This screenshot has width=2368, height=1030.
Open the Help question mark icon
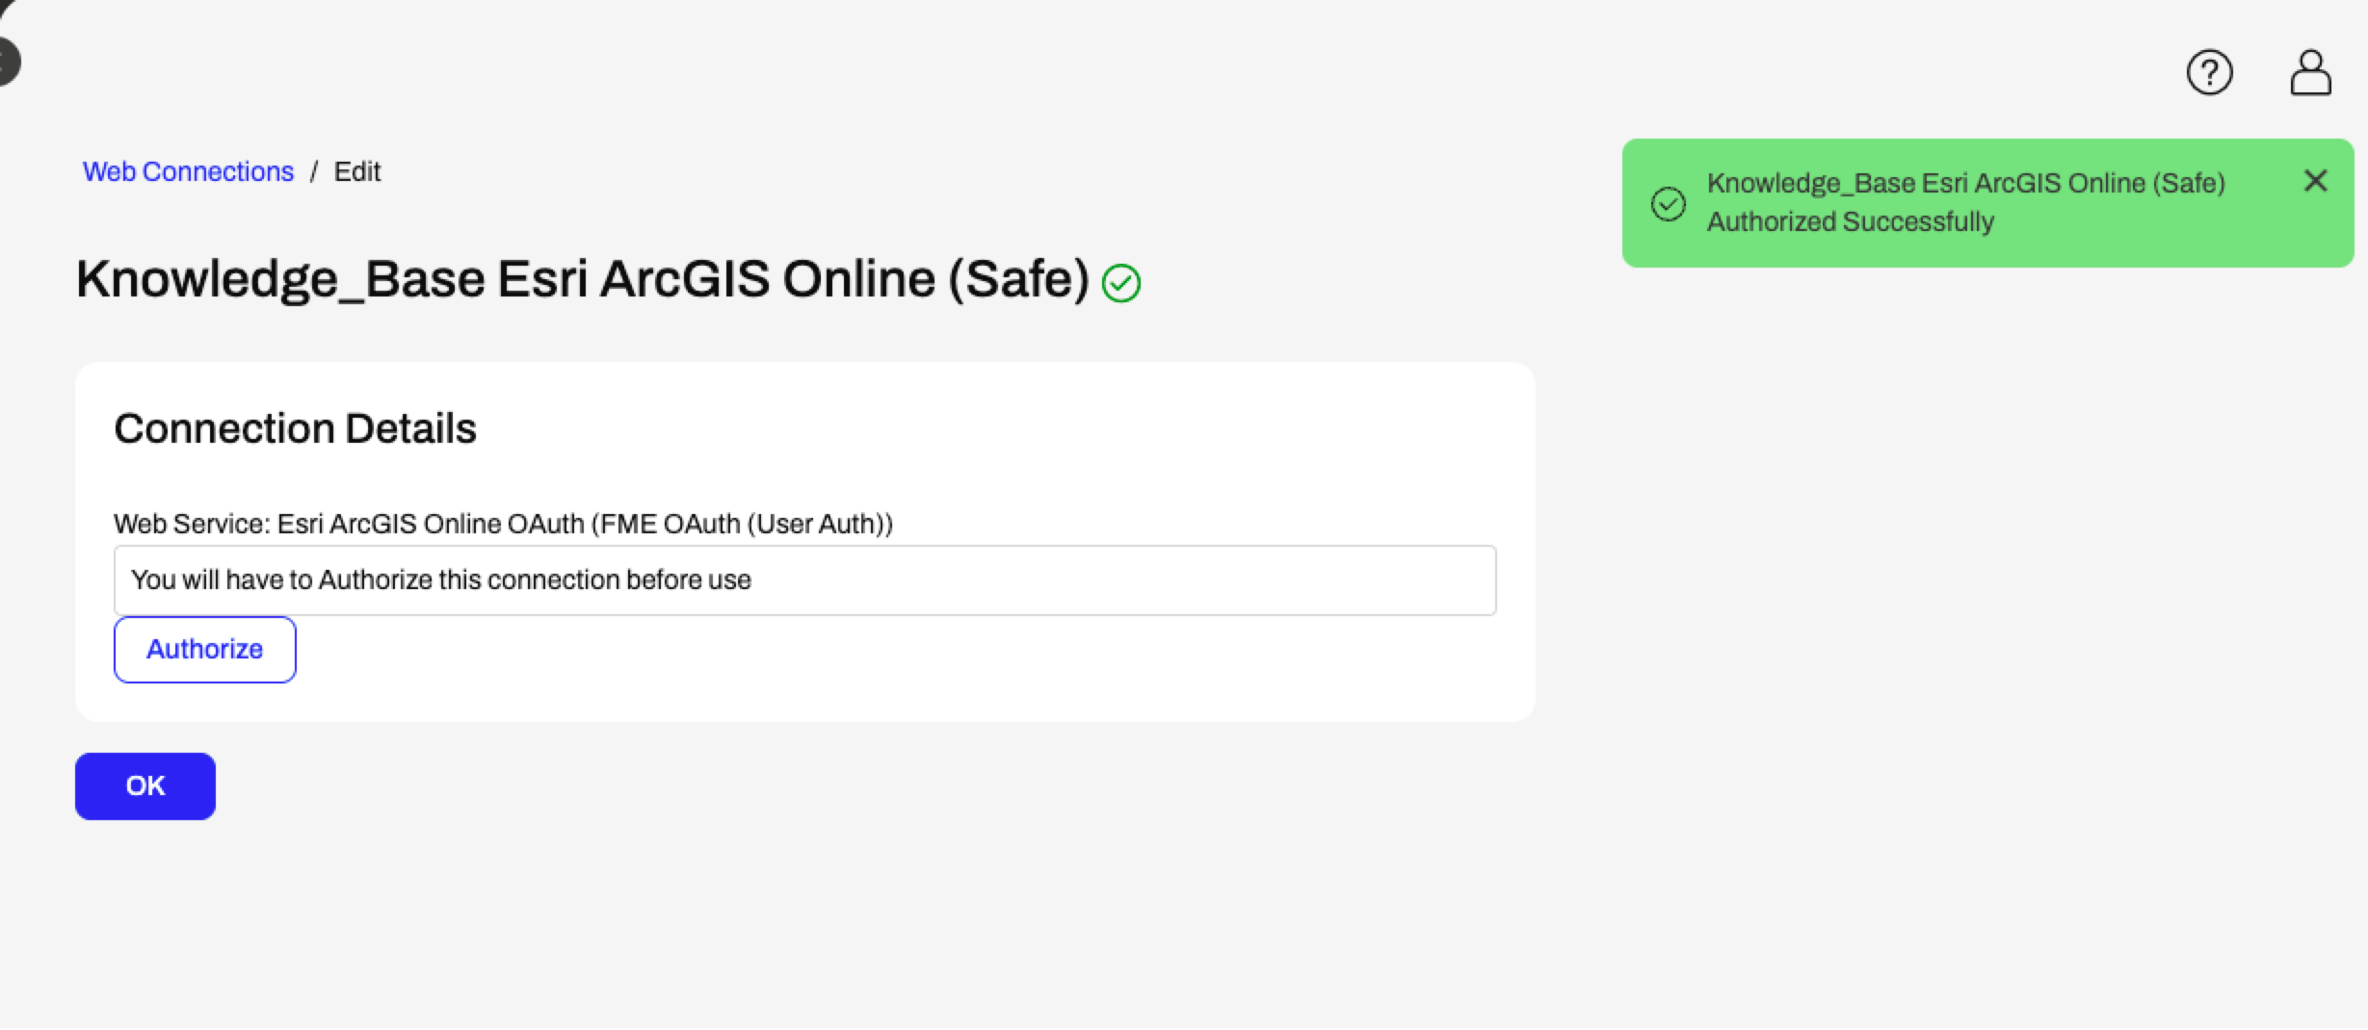pos(2209,72)
